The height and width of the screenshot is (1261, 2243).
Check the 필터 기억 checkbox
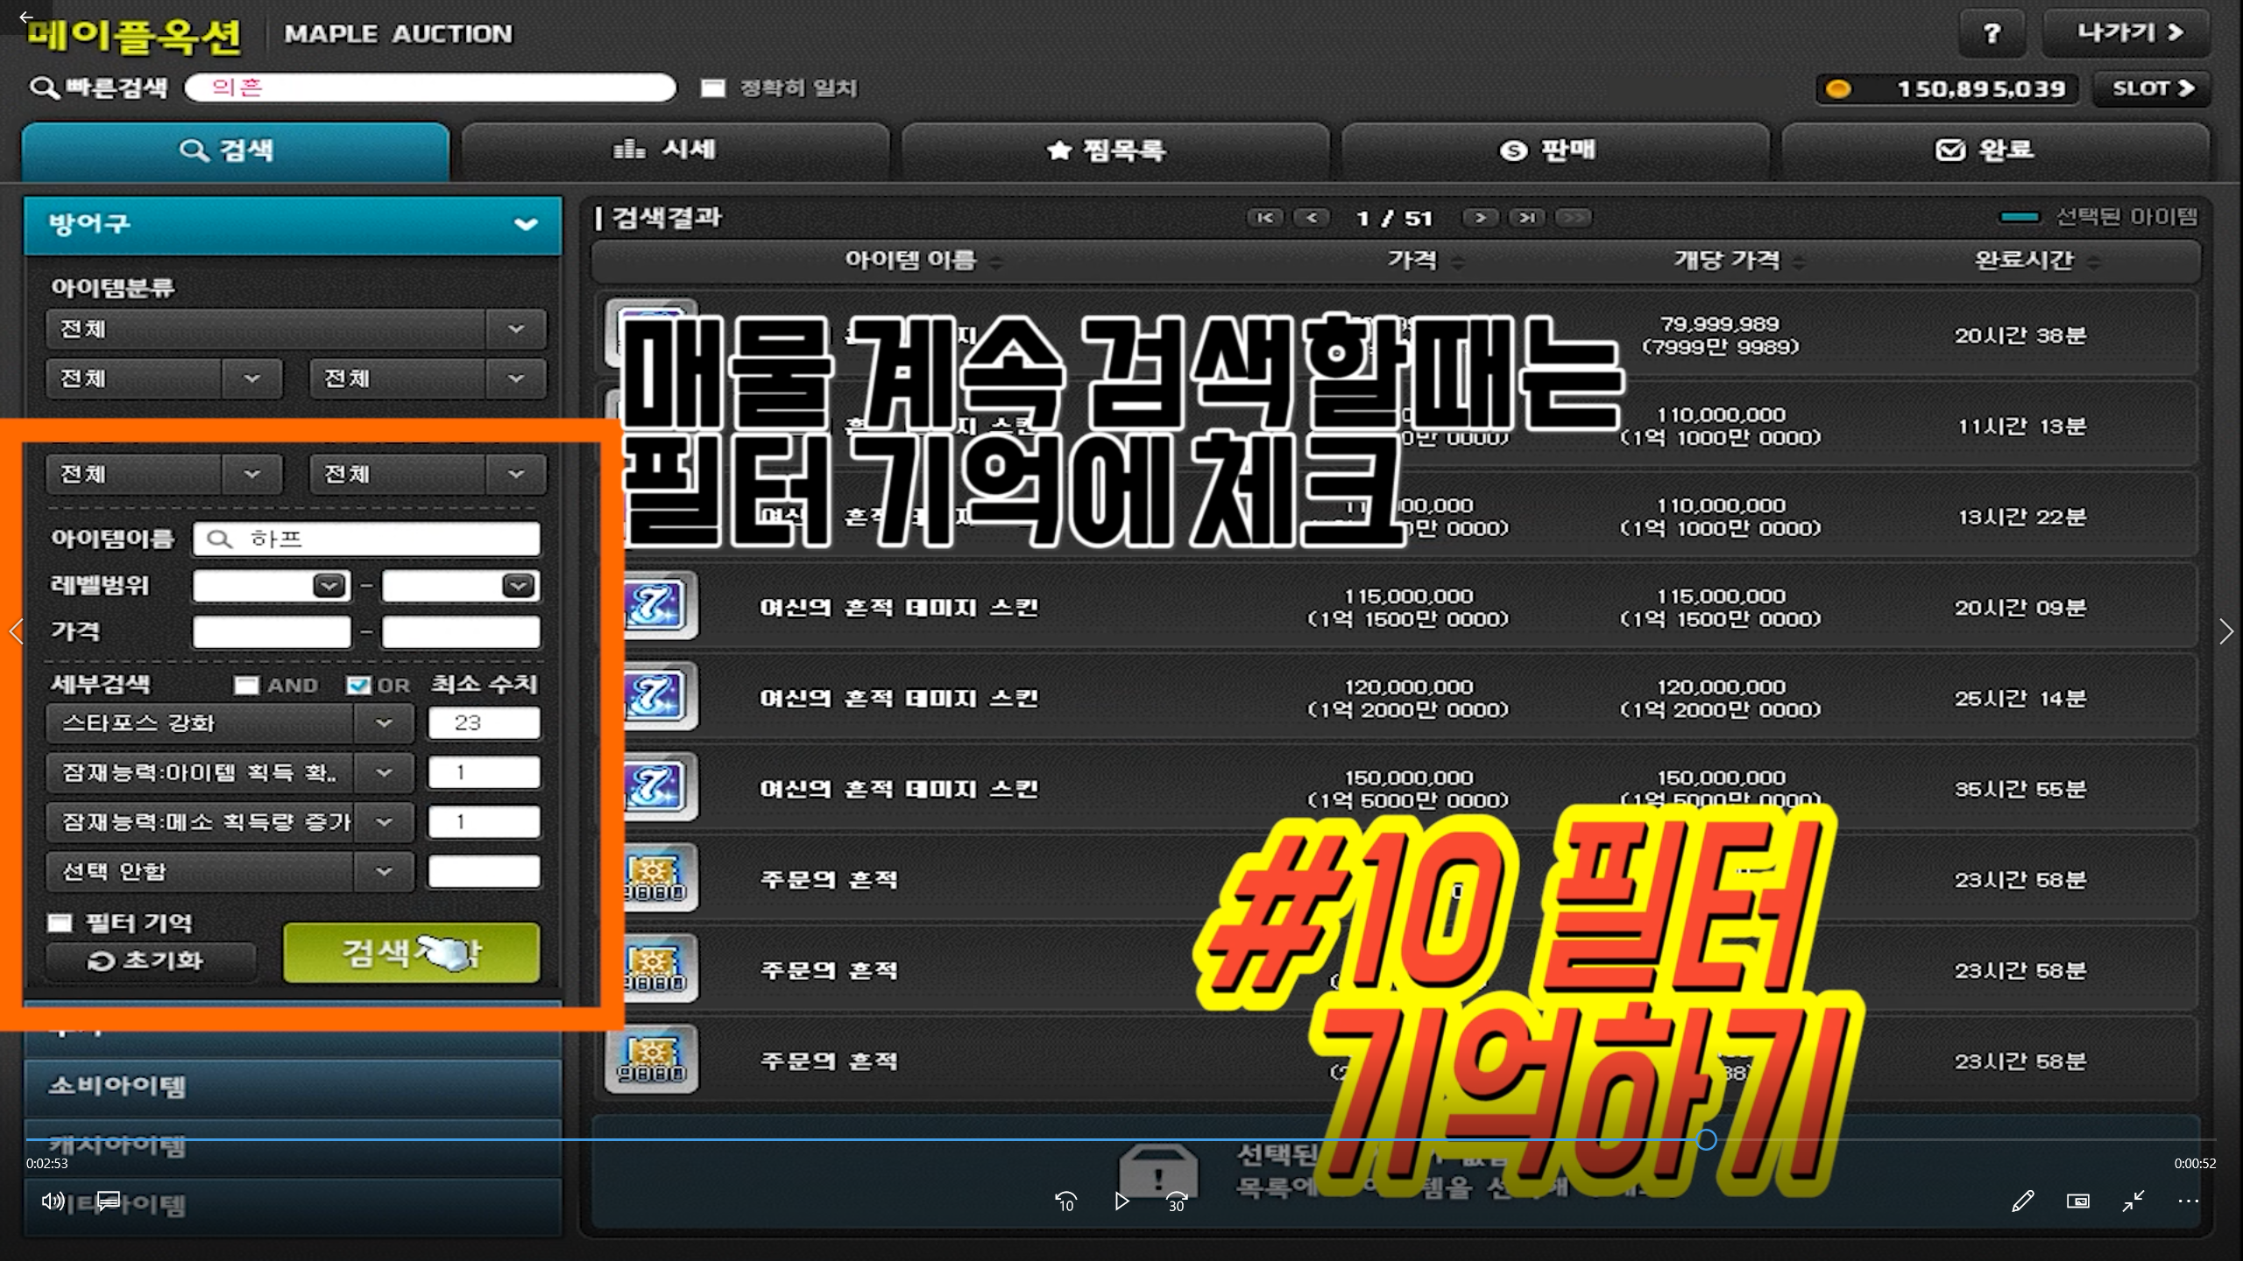click(59, 922)
